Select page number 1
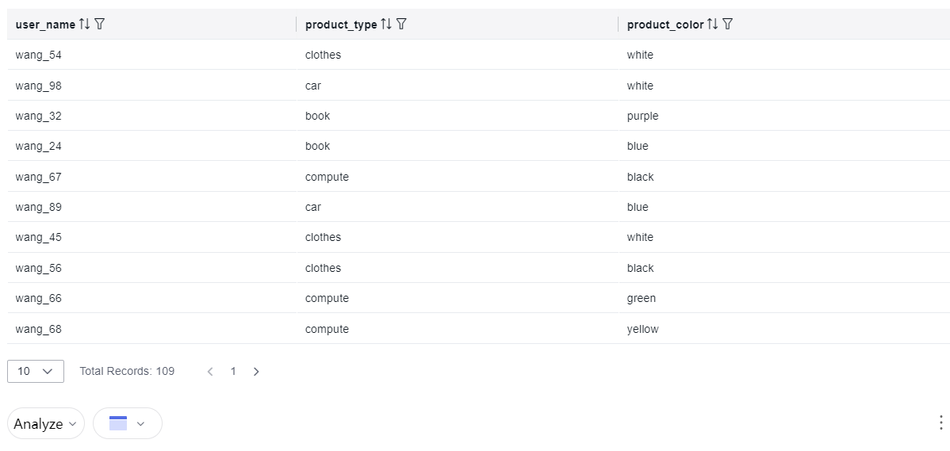This screenshot has height=451, width=950. click(233, 372)
